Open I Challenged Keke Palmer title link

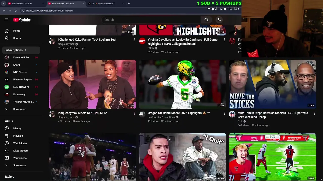[87, 40]
